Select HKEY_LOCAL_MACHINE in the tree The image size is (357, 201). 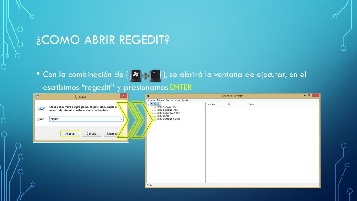168,113
